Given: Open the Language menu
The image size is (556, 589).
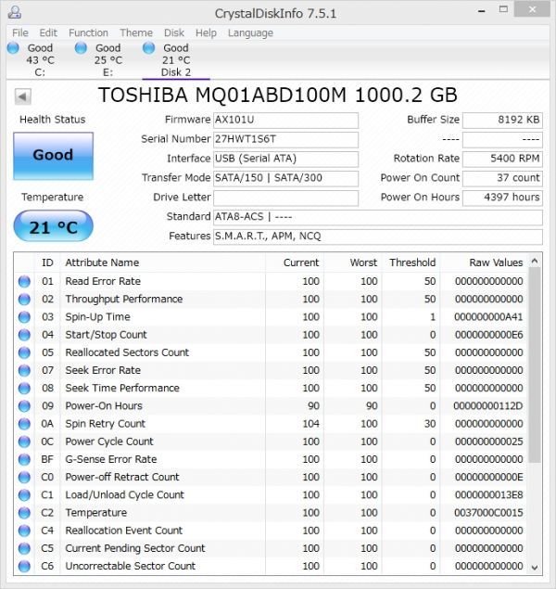Looking at the screenshot, I should [x=250, y=33].
